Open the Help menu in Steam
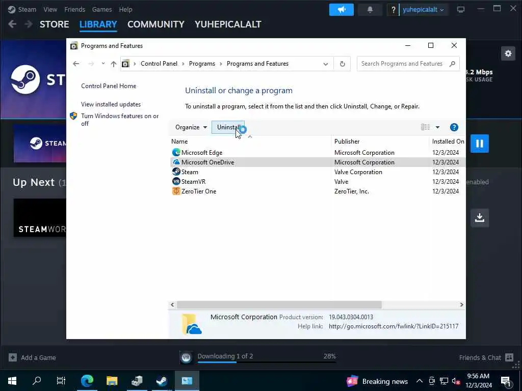 click(125, 9)
